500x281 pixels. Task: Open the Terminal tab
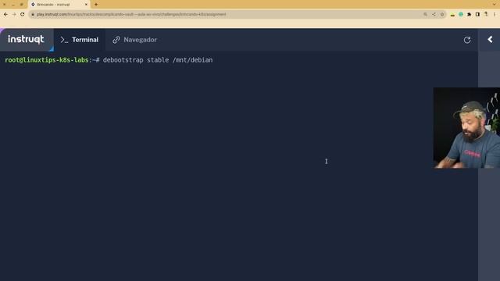pyautogui.click(x=80, y=40)
